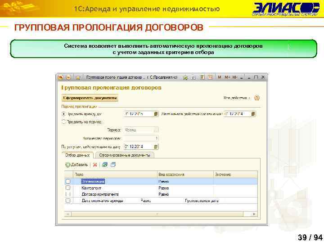Click the M+ memory add button

tap(227, 77)
